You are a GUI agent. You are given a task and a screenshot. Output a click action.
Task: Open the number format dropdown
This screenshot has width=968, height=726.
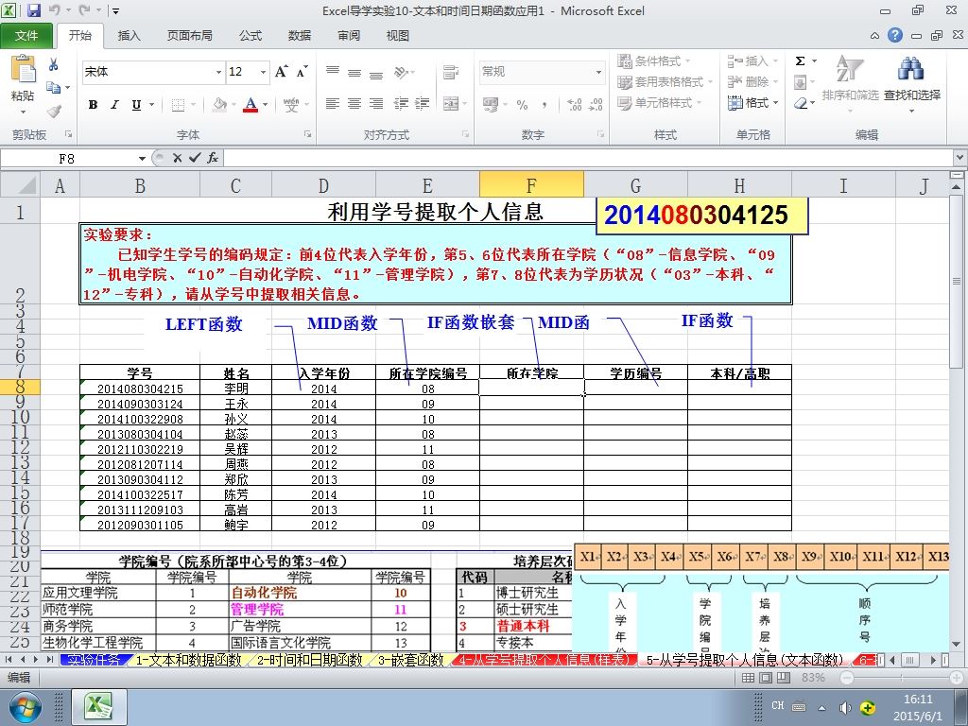[x=598, y=72]
